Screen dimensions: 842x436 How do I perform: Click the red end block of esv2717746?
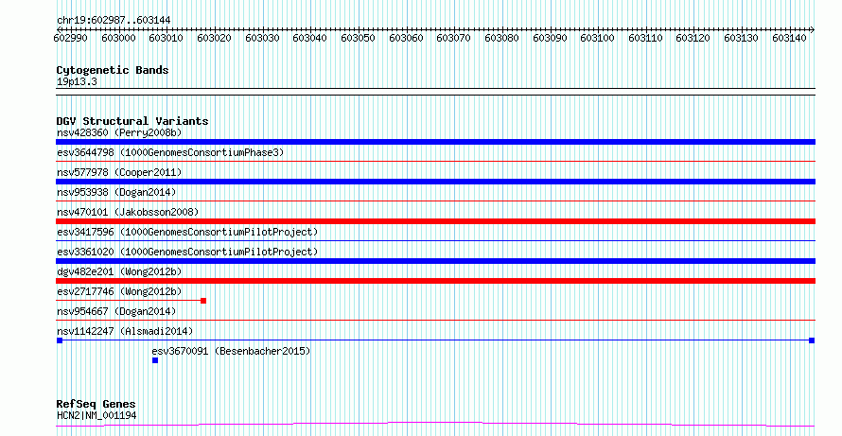tap(203, 301)
